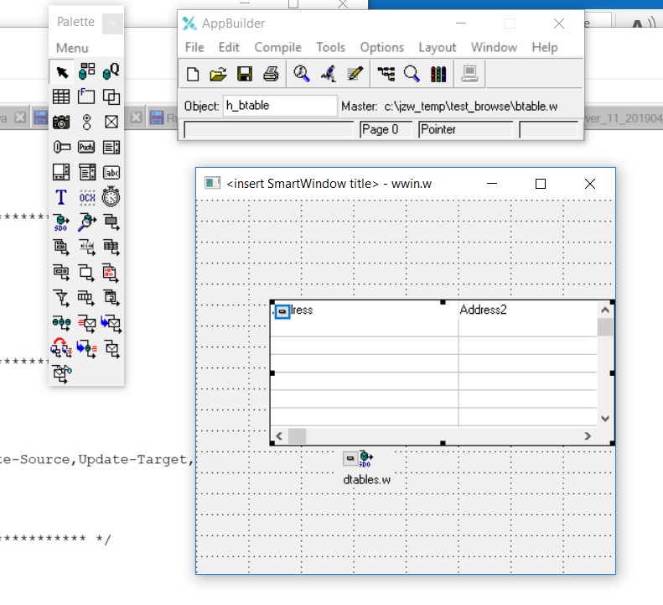Click Save floppy icon in AppBuilder toolbar

click(245, 74)
